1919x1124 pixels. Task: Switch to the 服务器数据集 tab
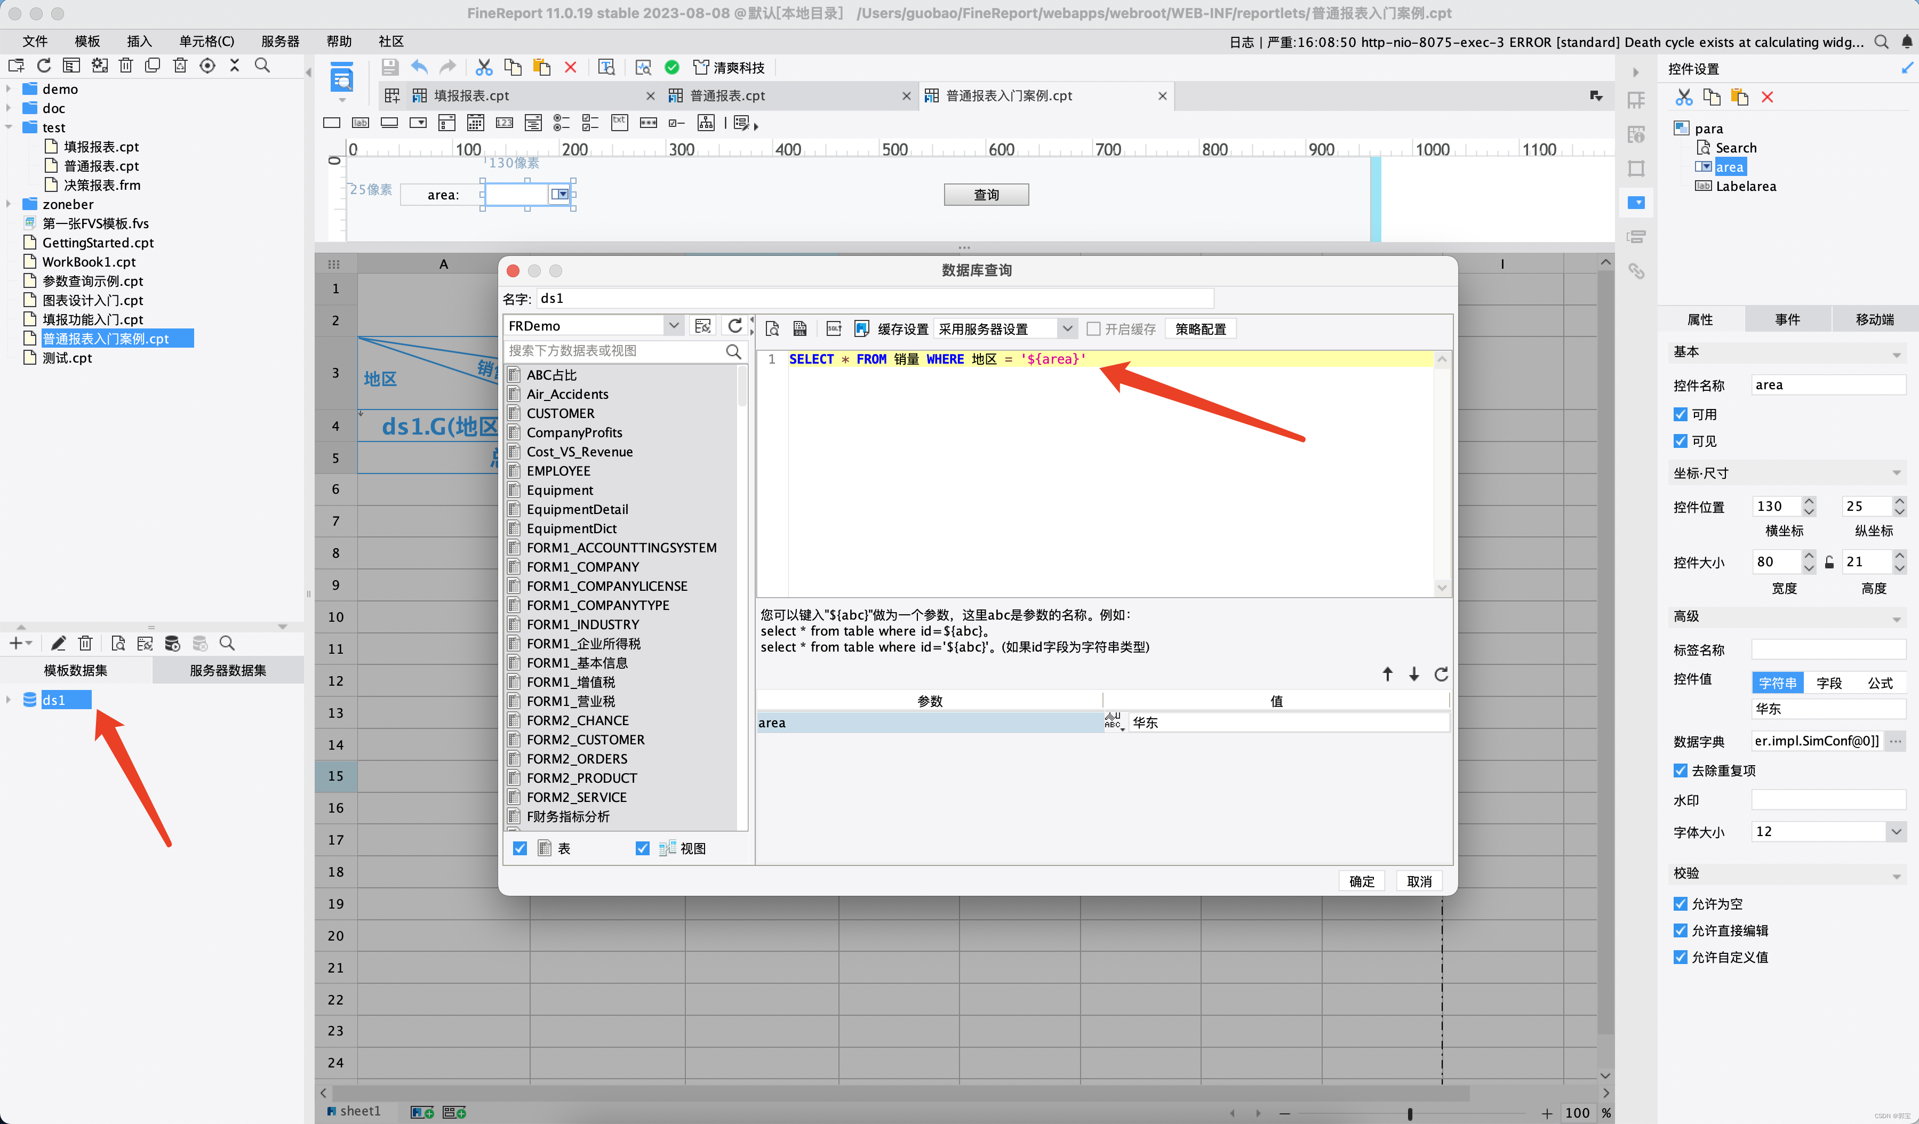[x=228, y=670]
